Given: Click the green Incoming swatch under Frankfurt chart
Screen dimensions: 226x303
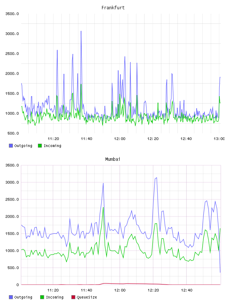Looking at the screenshot, I should [x=40, y=146].
